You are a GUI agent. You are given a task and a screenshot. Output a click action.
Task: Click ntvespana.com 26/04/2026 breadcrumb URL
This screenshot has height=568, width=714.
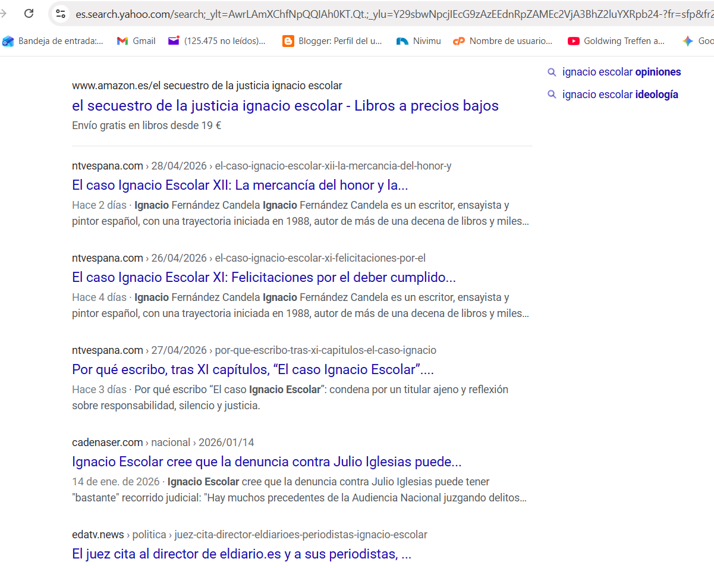pyautogui.click(x=249, y=258)
